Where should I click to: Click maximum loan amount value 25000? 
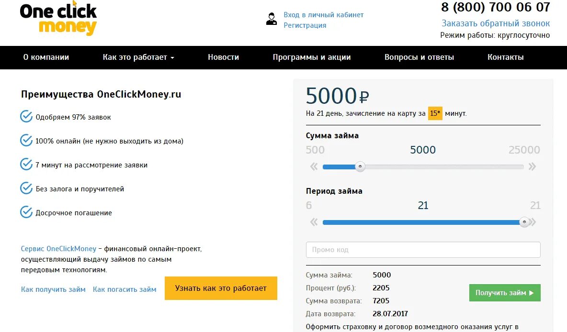click(x=524, y=150)
